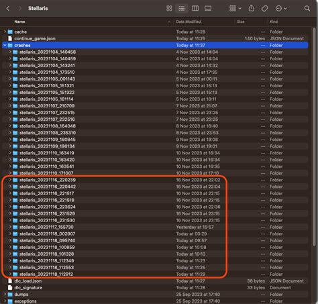The width and height of the screenshot is (318, 304).
Task: Switch to list view
Action: click(182, 9)
